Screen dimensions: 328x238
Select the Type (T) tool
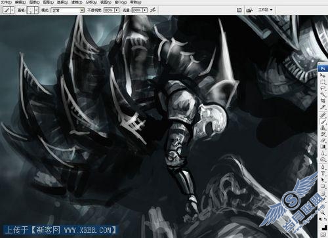[x=323, y=174]
